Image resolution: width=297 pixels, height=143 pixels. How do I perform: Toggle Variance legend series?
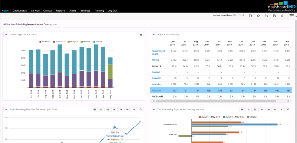click(252, 117)
